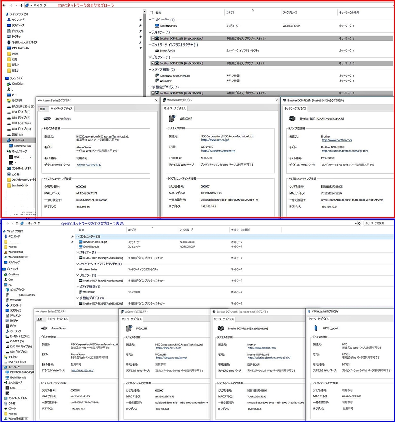Uncheck Brother DCP-J525N under プリンター in I5PC
The image size is (395, 422).
point(153,63)
